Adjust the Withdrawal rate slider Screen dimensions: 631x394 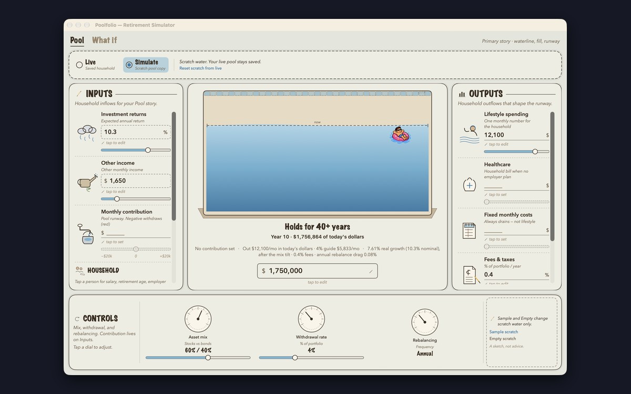coord(311,358)
